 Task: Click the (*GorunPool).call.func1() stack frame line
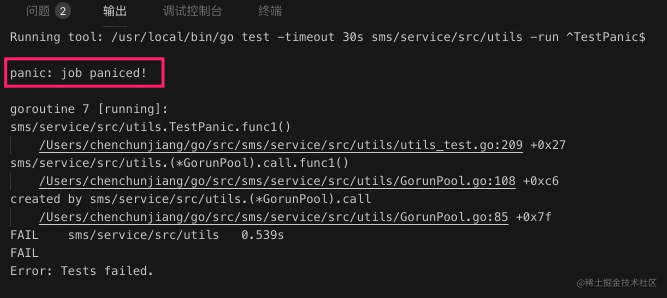(x=179, y=163)
